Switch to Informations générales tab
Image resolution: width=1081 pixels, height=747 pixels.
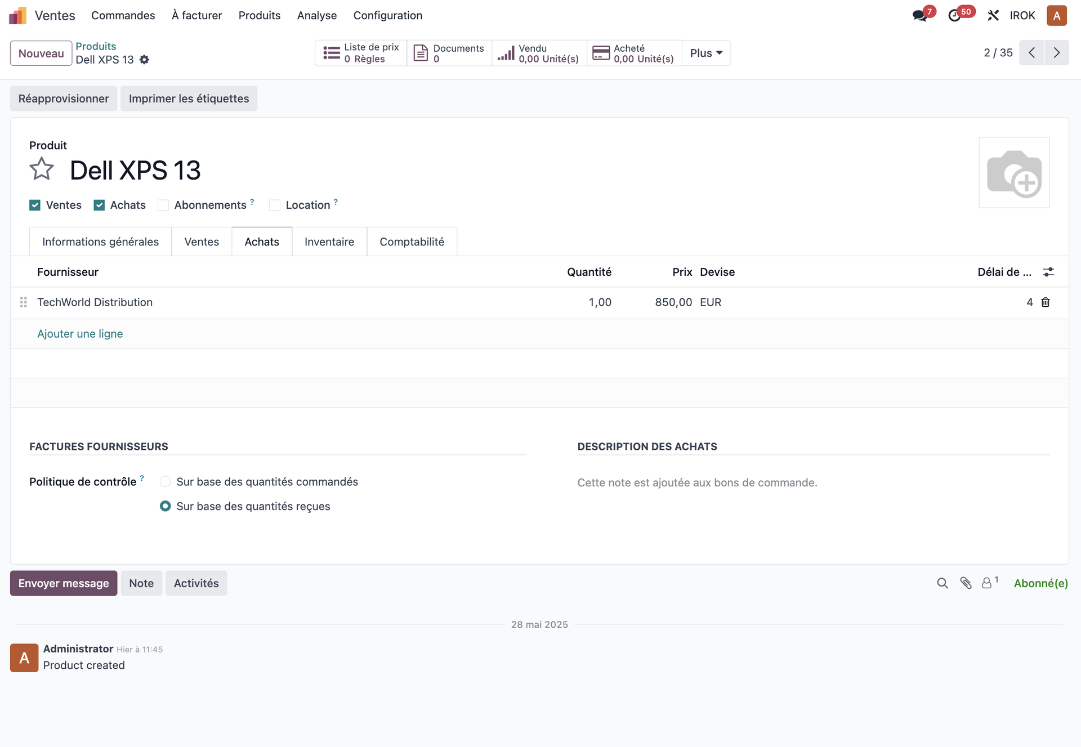[x=101, y=241]
